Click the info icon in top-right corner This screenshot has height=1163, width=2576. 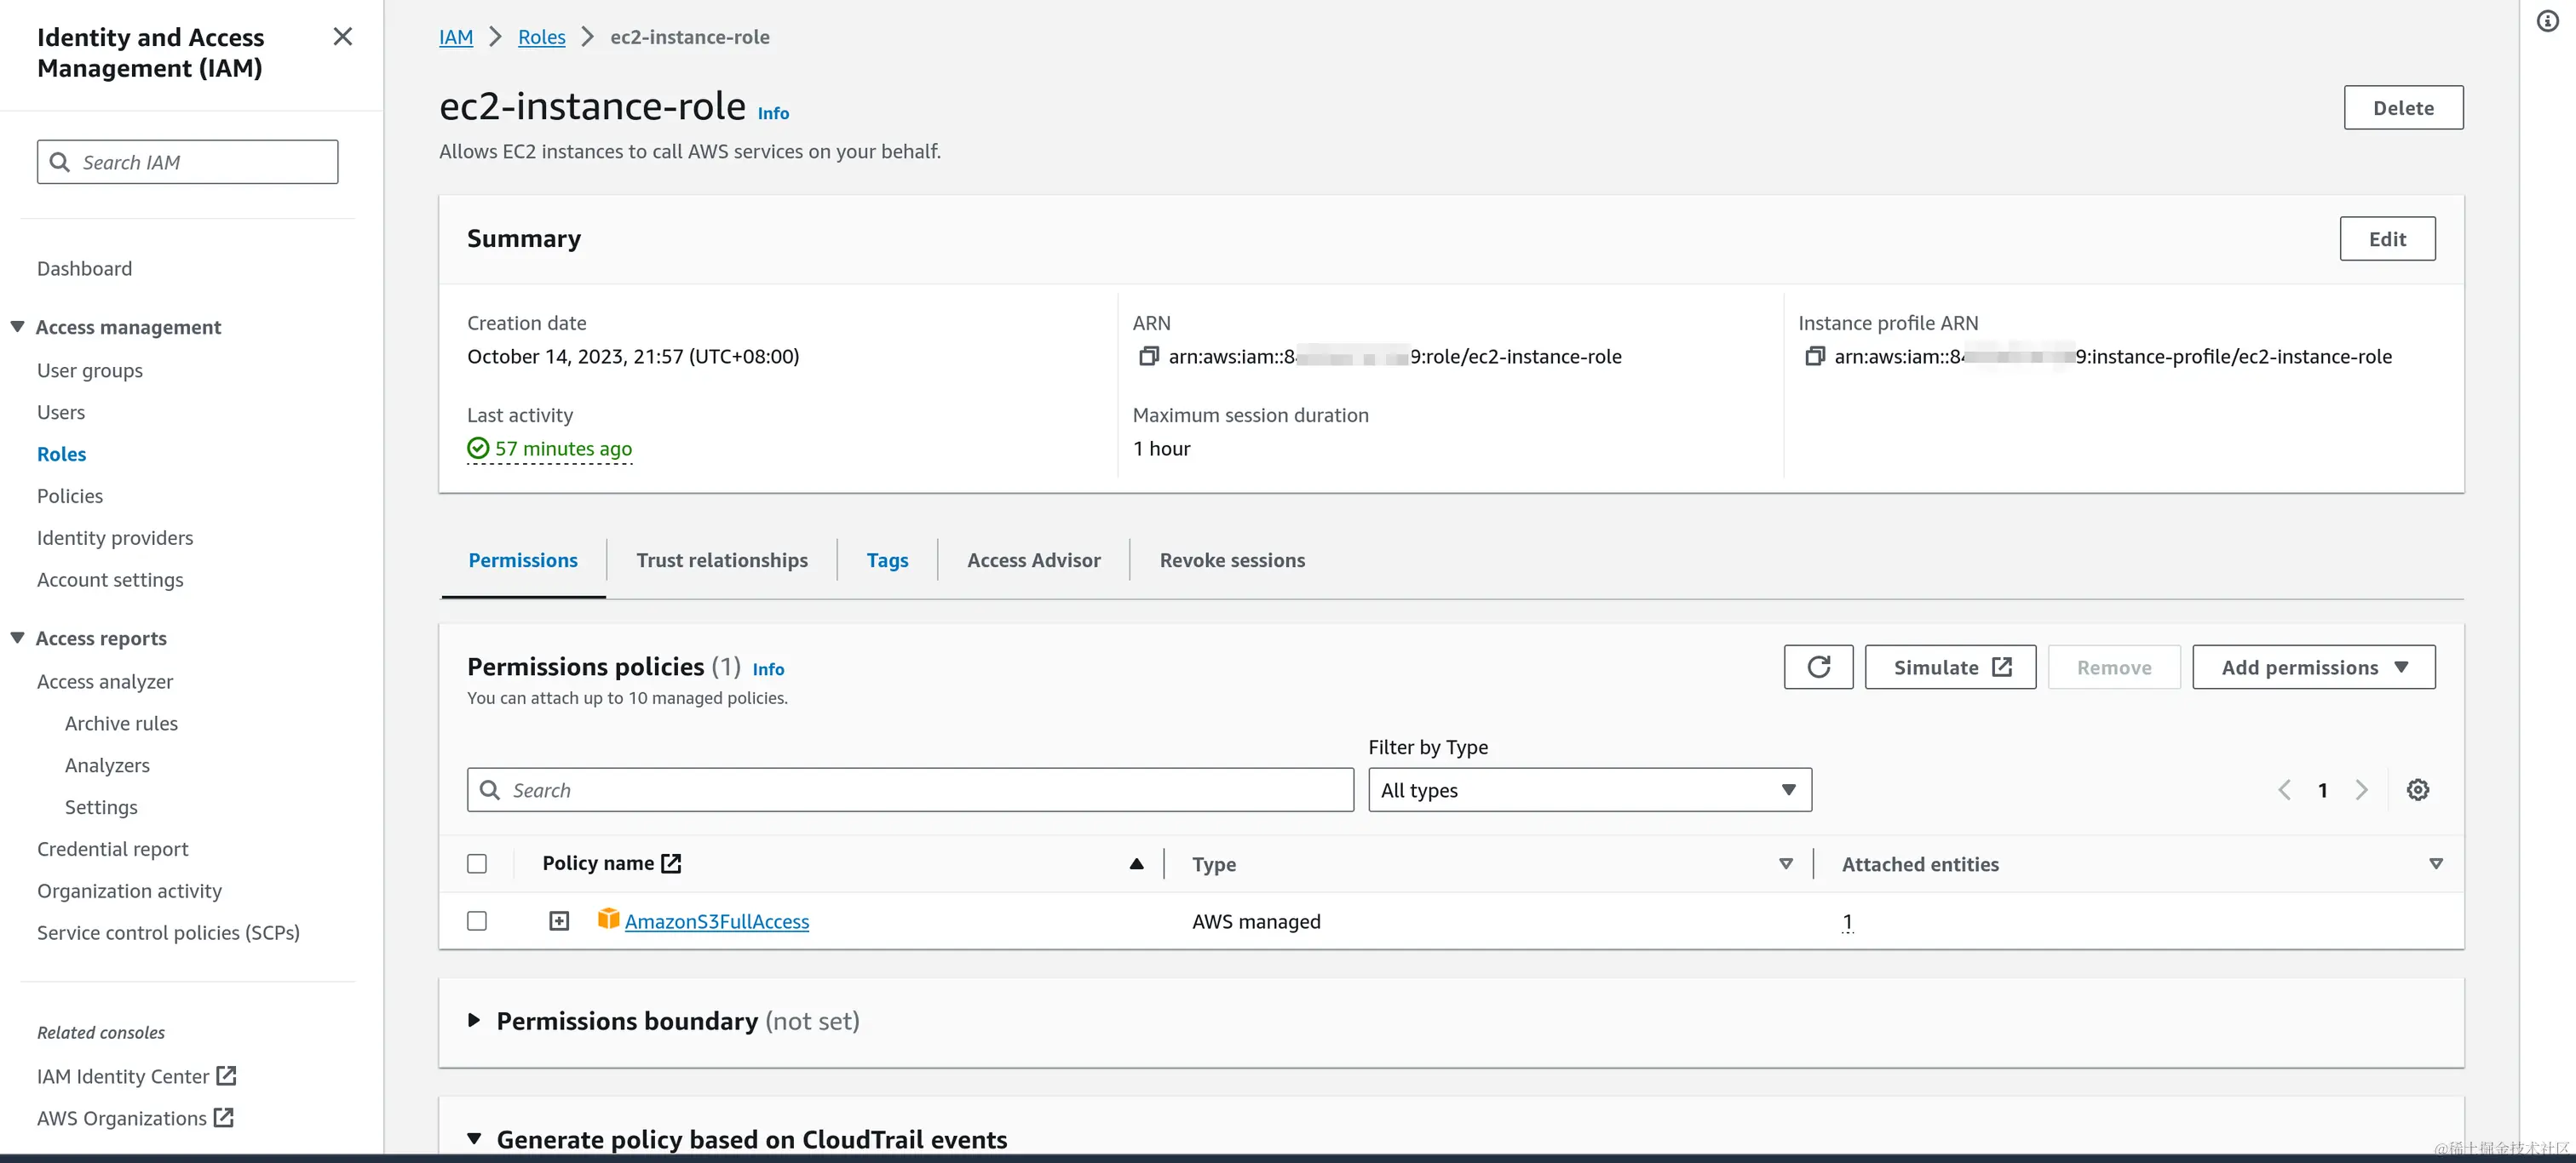(x=2547, y=21)
